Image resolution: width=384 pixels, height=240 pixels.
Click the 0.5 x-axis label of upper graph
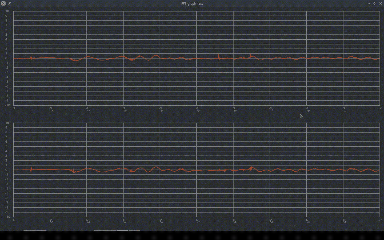pyautogui.click(x=198, y=109)
